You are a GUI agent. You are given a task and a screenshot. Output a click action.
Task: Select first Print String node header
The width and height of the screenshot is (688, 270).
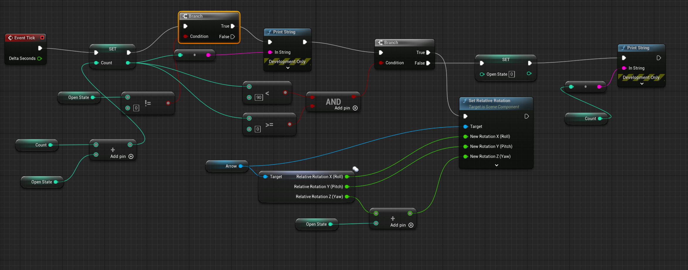[x=288, y=32]
